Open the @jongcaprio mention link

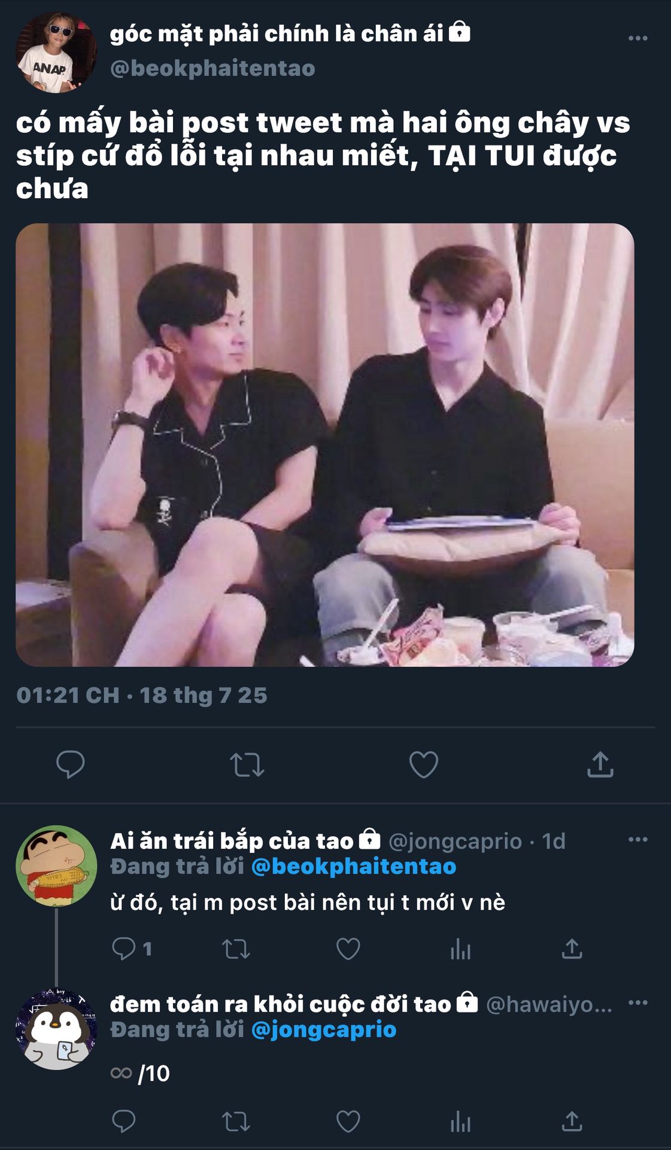pyautogui.click(x=323, y=1030)
